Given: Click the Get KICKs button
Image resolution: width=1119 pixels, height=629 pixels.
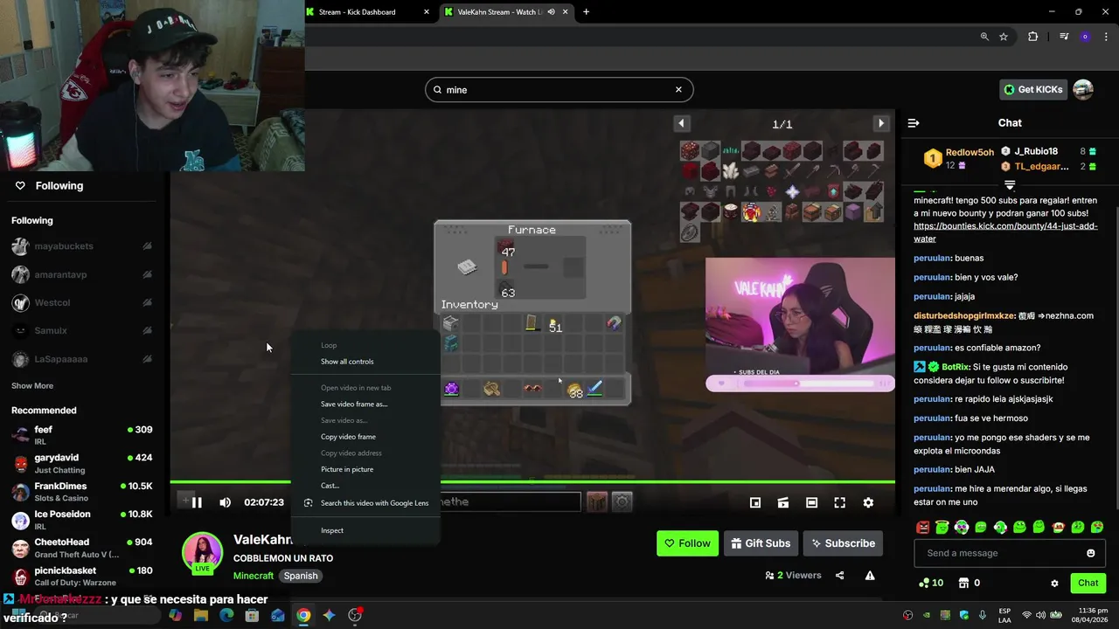Looking at the screenshot, I should click(1033, 89).
